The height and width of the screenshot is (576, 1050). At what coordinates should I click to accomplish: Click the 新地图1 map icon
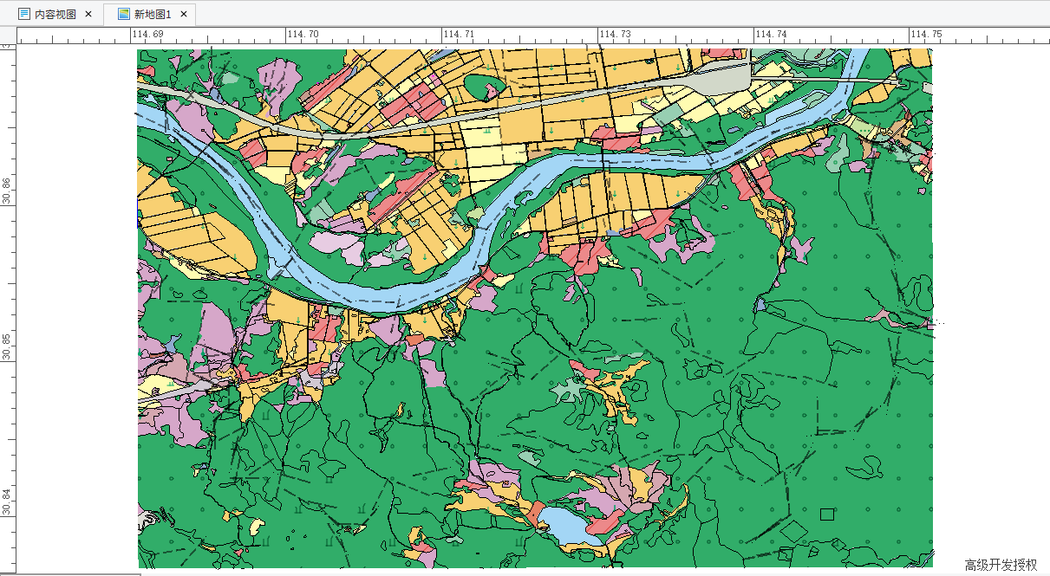tap(123, 15)
